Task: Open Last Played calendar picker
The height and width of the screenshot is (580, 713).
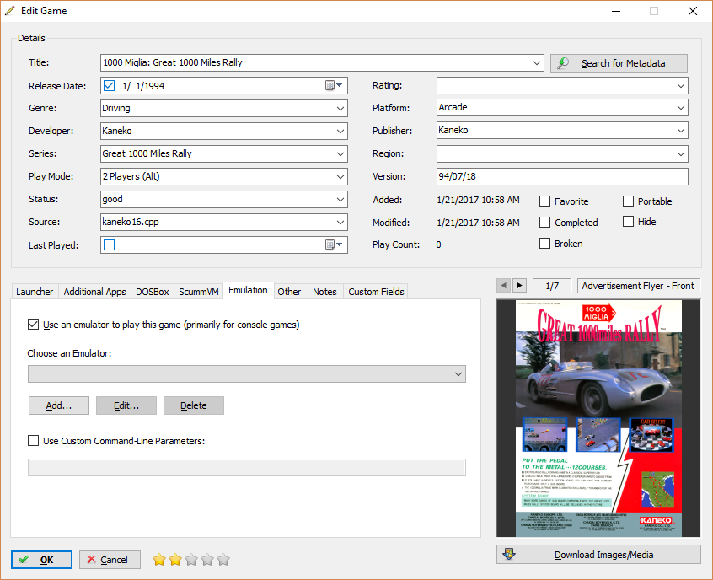Action: 335,244
